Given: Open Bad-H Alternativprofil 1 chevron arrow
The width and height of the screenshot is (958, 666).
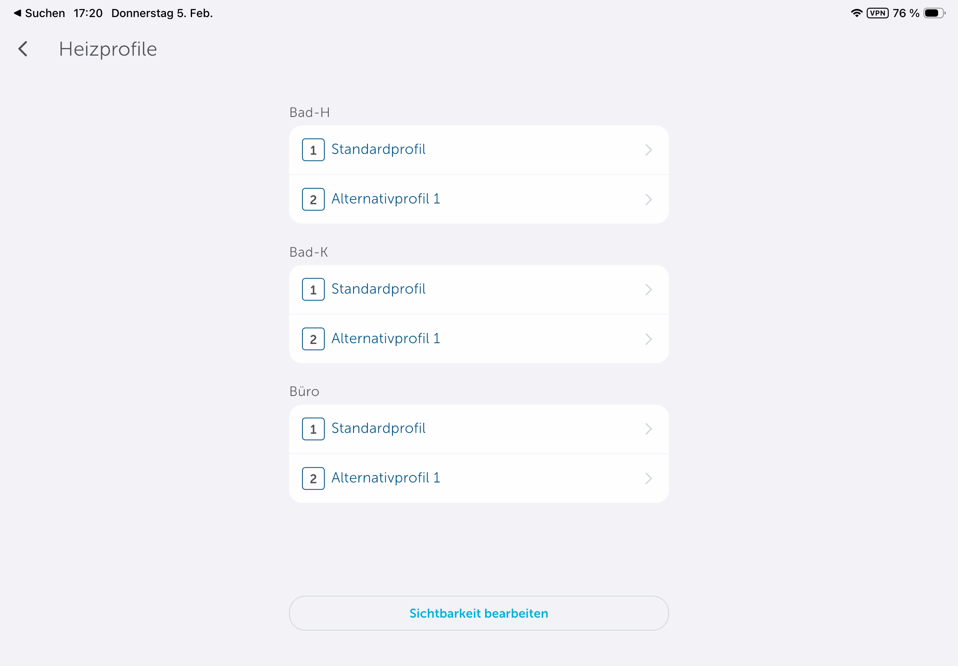Looking at the screenshot, I should click(x=649, y=199).
